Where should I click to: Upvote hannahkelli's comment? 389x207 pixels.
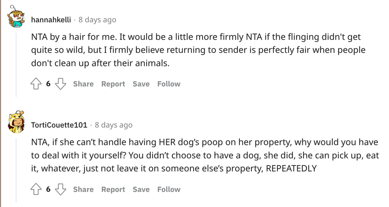(36, 84)
